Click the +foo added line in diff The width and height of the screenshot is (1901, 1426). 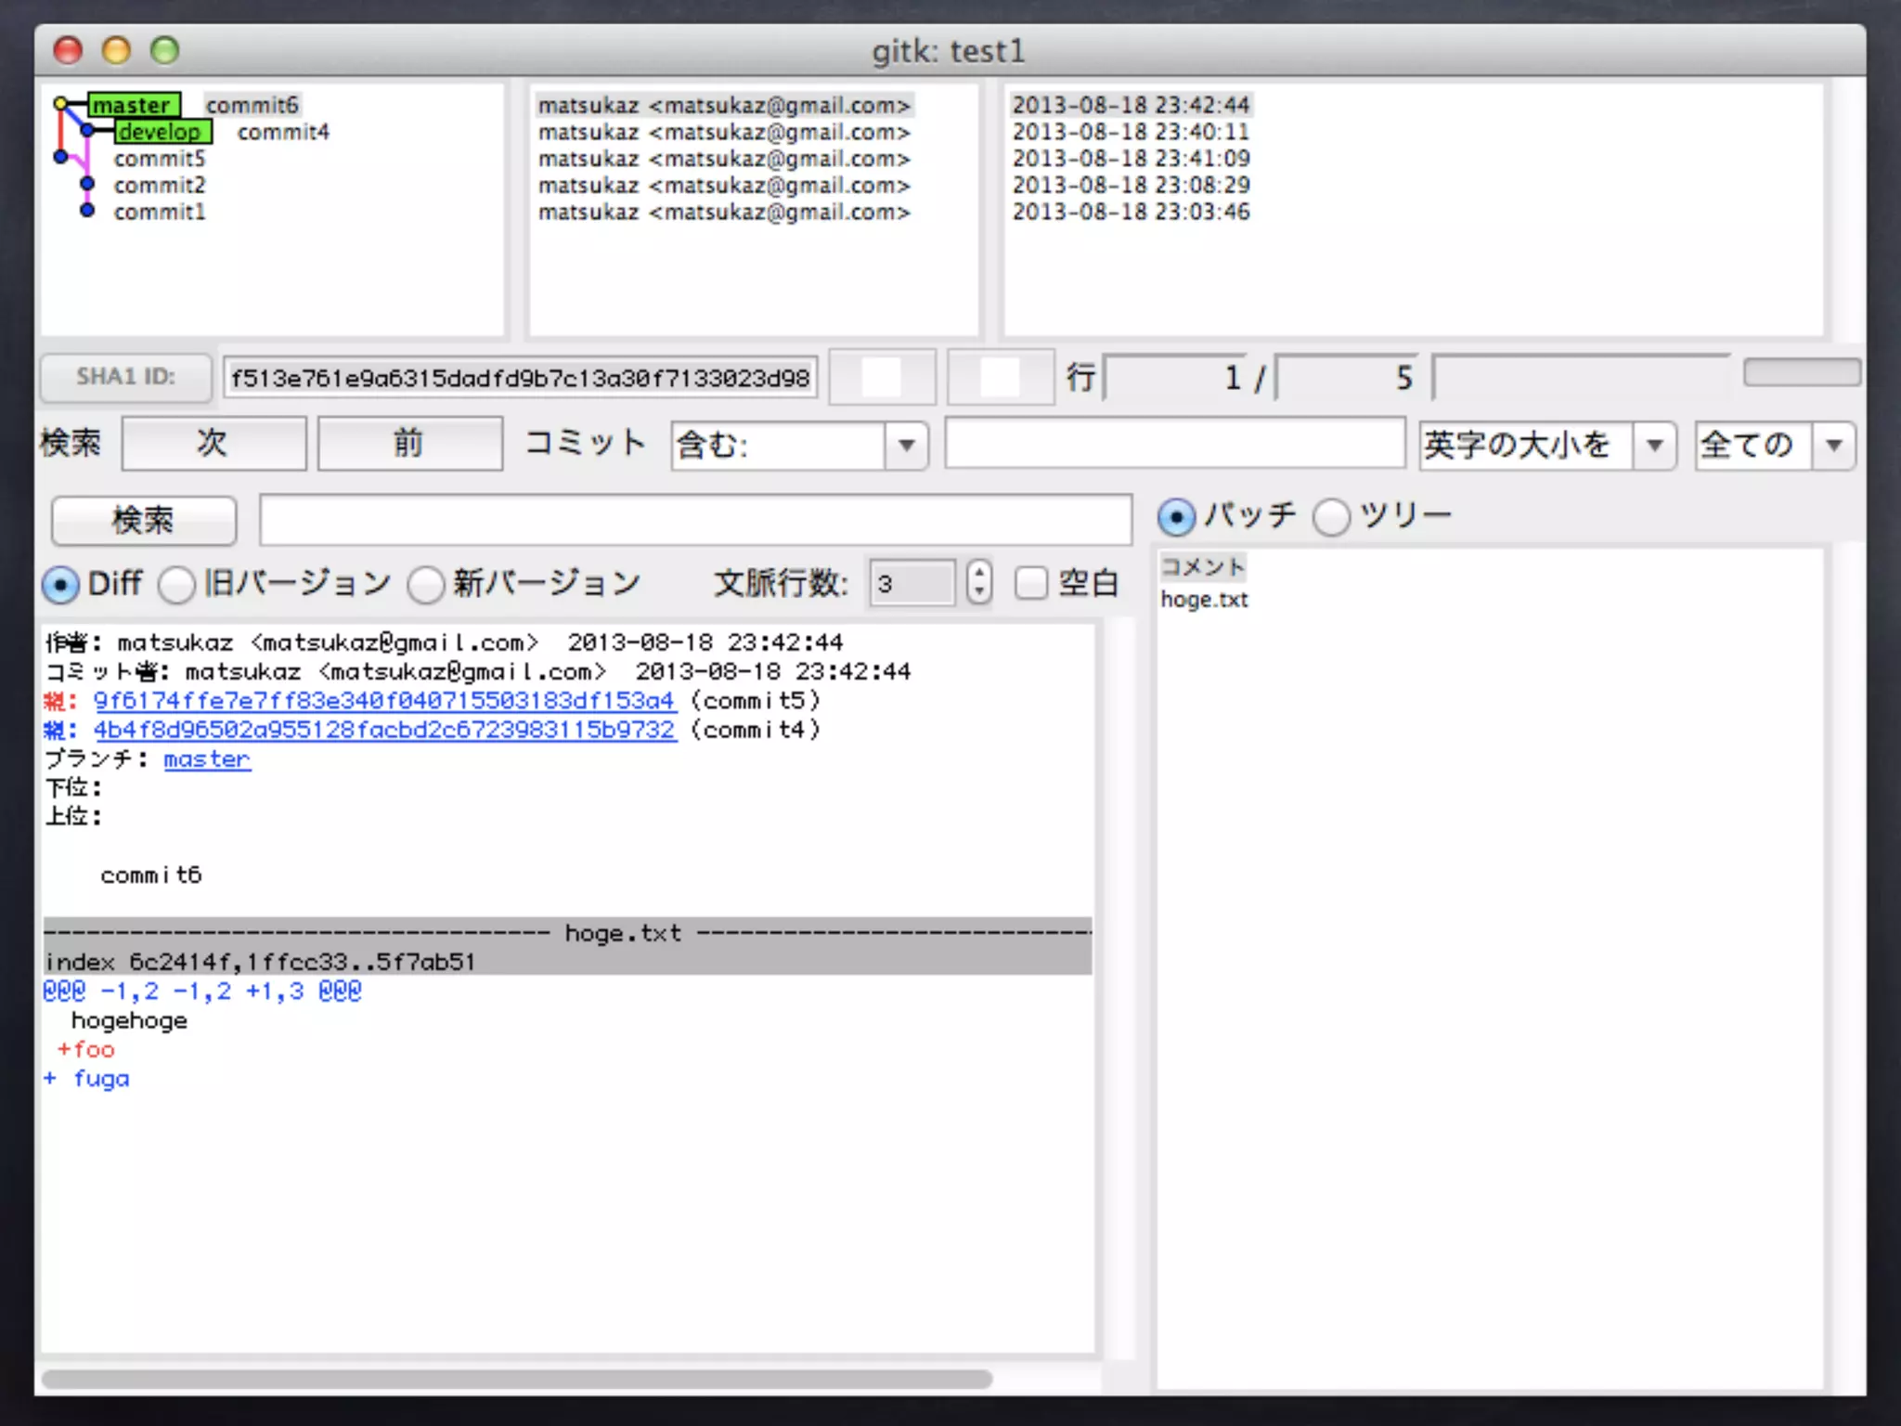click(x=85, y=1050)
